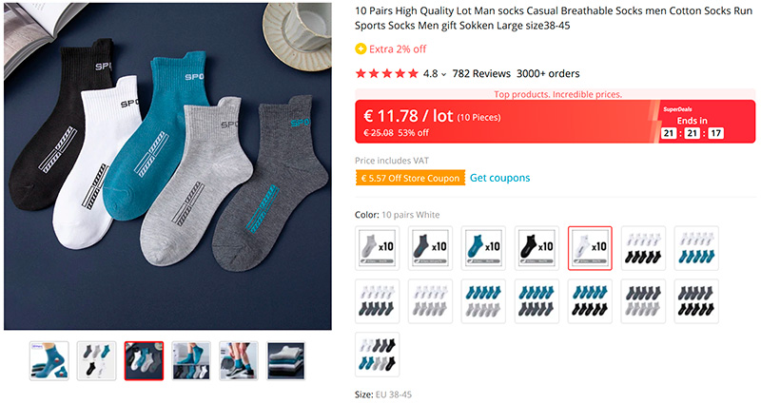
Task: Show the second thumbnail with five scattered socks
Action: tap(96, 361)
